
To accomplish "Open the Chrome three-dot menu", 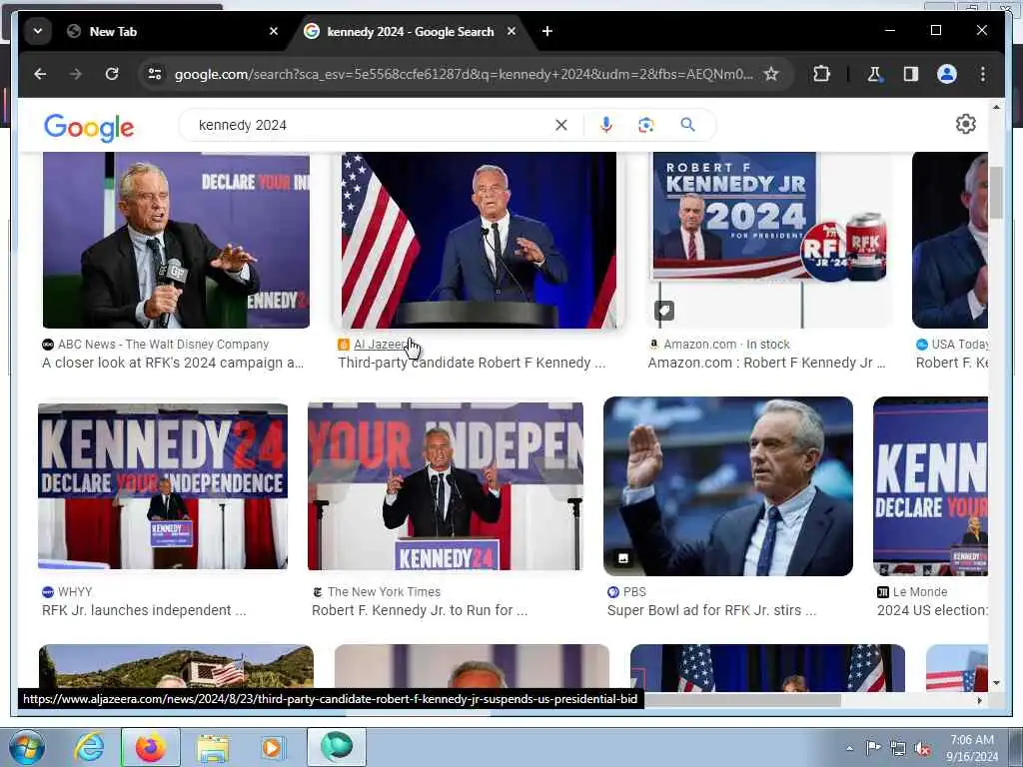I will [x=983, y=74].
